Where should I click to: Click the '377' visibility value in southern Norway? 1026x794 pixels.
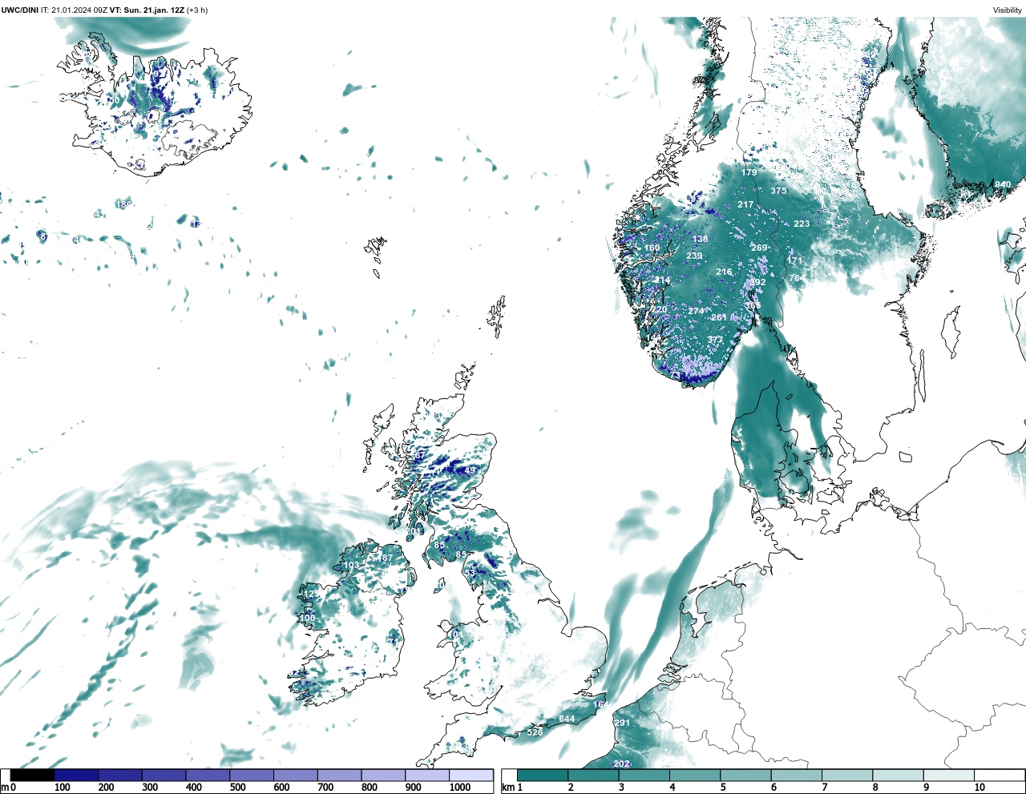click(715, 340)
